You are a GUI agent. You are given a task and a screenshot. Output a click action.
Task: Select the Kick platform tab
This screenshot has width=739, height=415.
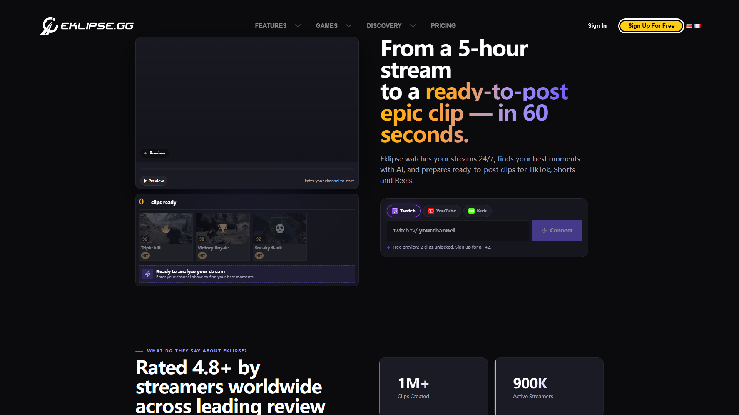tap(477, 211)
